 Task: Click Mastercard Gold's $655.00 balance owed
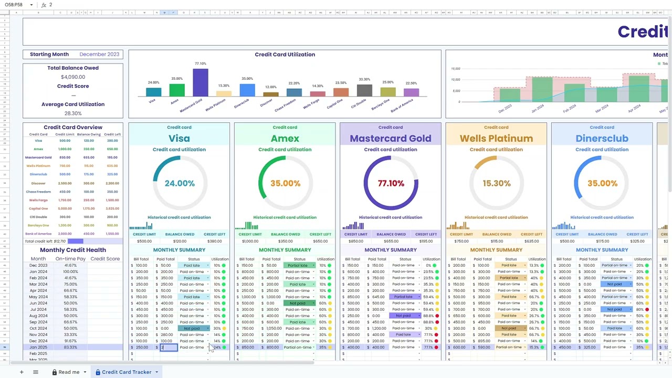click(x=391, y=241)
